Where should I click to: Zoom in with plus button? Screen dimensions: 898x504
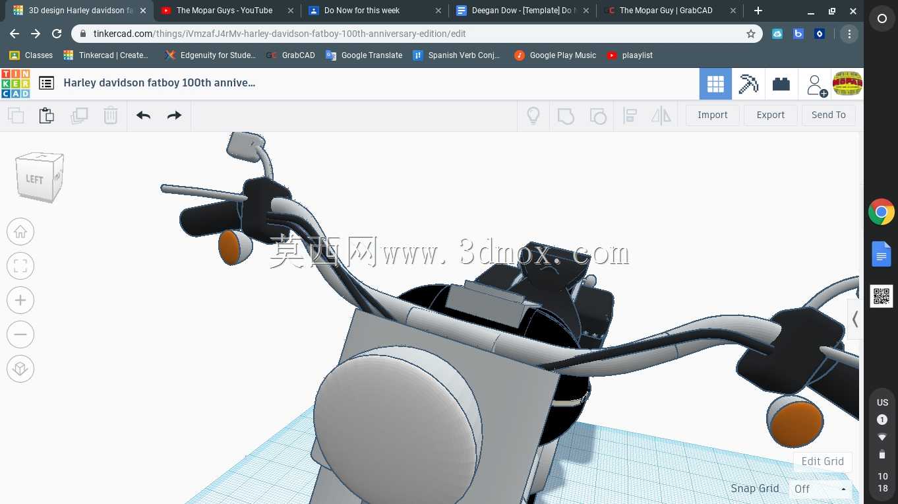pos(20,300)
